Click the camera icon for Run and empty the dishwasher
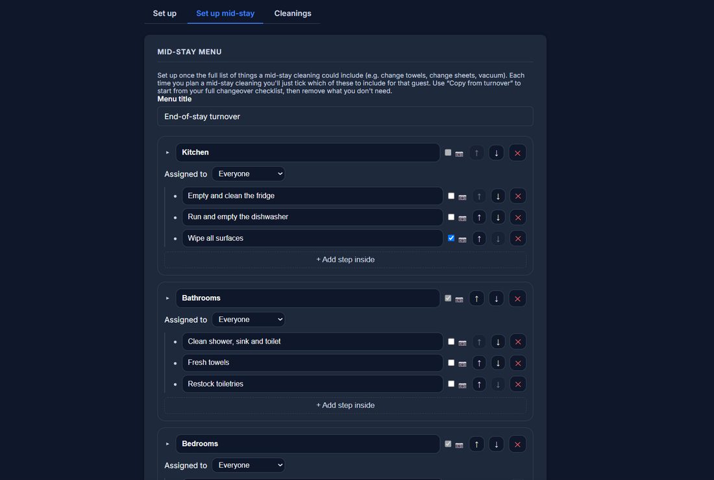Image resolution: width=714 pixels, height=480 pixels. (x=462, y=218)
